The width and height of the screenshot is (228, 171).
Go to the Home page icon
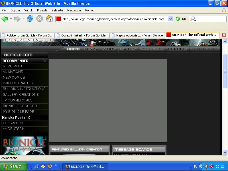pyautogui.click(x=49, y=19)
